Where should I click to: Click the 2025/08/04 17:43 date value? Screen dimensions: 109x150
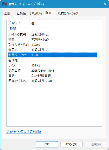[43, 71]
